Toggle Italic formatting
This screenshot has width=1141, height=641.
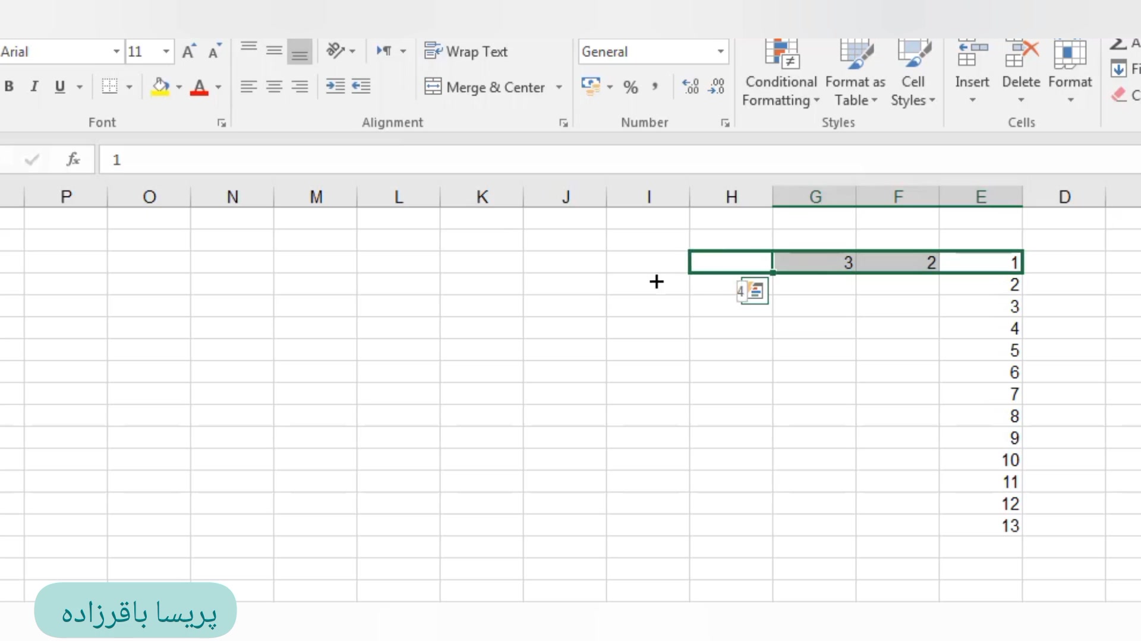[x=34, y=87]
